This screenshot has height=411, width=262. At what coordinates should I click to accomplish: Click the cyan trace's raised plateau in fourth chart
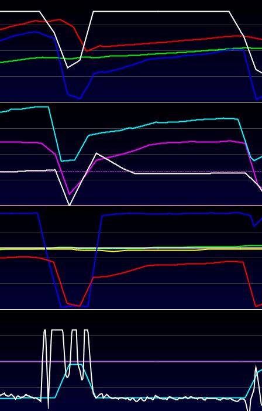76,364
